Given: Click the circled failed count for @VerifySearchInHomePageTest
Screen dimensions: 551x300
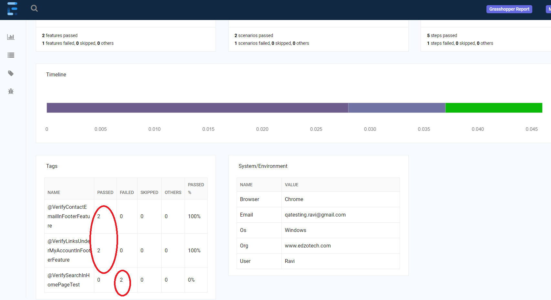Looking at the screenshot, I should [x=122, y=280].
